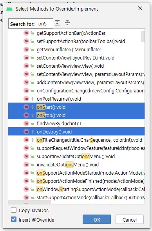Click the protected key icon beside onDestroy
This screenshot has height=231, width=152.
(x=33, y=132)
